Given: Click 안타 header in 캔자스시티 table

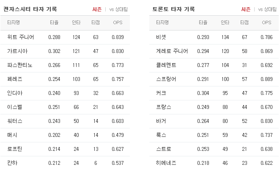Looking at the screenshot, I should [x=76, y=22].
